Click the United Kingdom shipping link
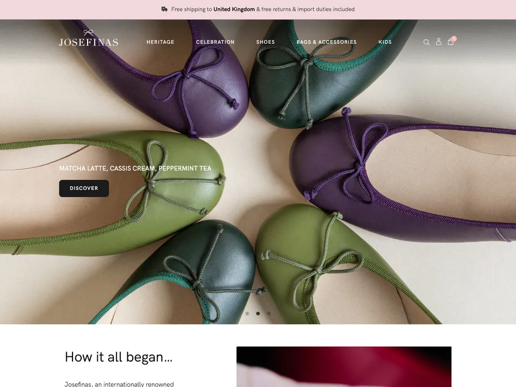The image size is (516, 387). tap(234, 9)
